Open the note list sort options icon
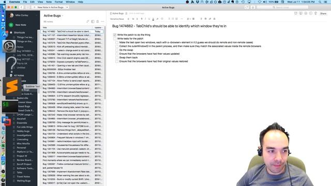The image size is (331, 186). coord(88,22)
